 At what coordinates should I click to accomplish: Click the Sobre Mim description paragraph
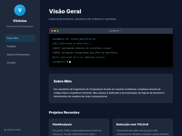click(x=109, y=93)
